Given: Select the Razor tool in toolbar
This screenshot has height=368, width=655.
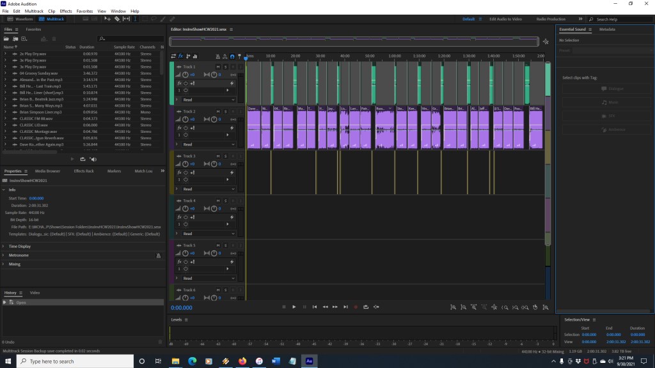Looking at the screenshot, I should click(x=116, y=19).
